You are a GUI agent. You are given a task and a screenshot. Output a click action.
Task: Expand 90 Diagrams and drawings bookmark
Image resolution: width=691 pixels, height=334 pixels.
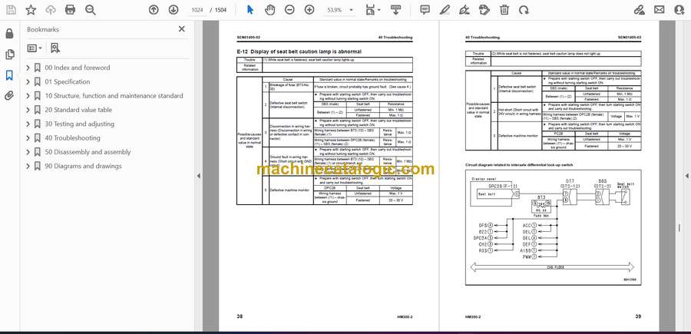tap(28, 166)
